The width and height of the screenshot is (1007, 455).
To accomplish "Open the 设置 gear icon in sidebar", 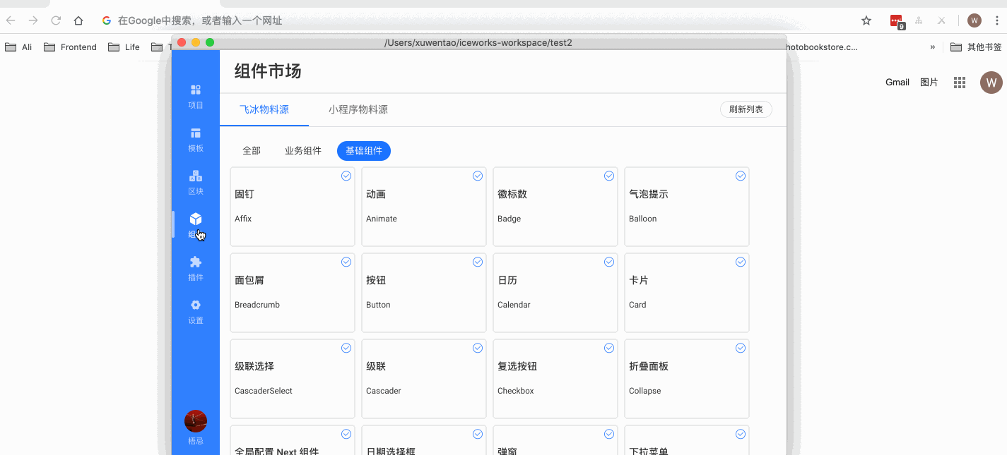I will click(x=196, y=305).
